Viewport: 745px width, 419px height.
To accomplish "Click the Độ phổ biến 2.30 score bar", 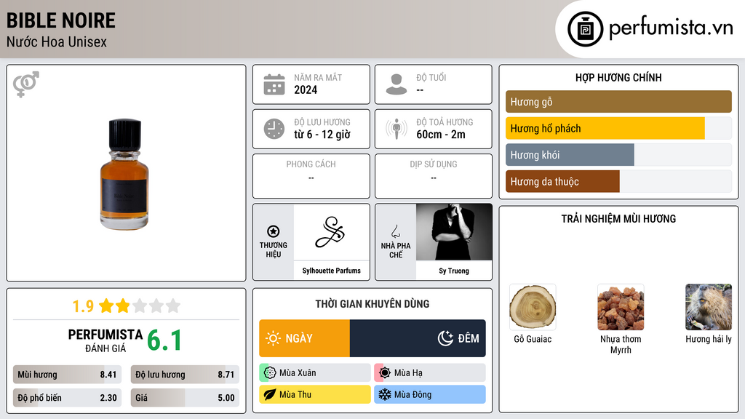I will (67, 398).
